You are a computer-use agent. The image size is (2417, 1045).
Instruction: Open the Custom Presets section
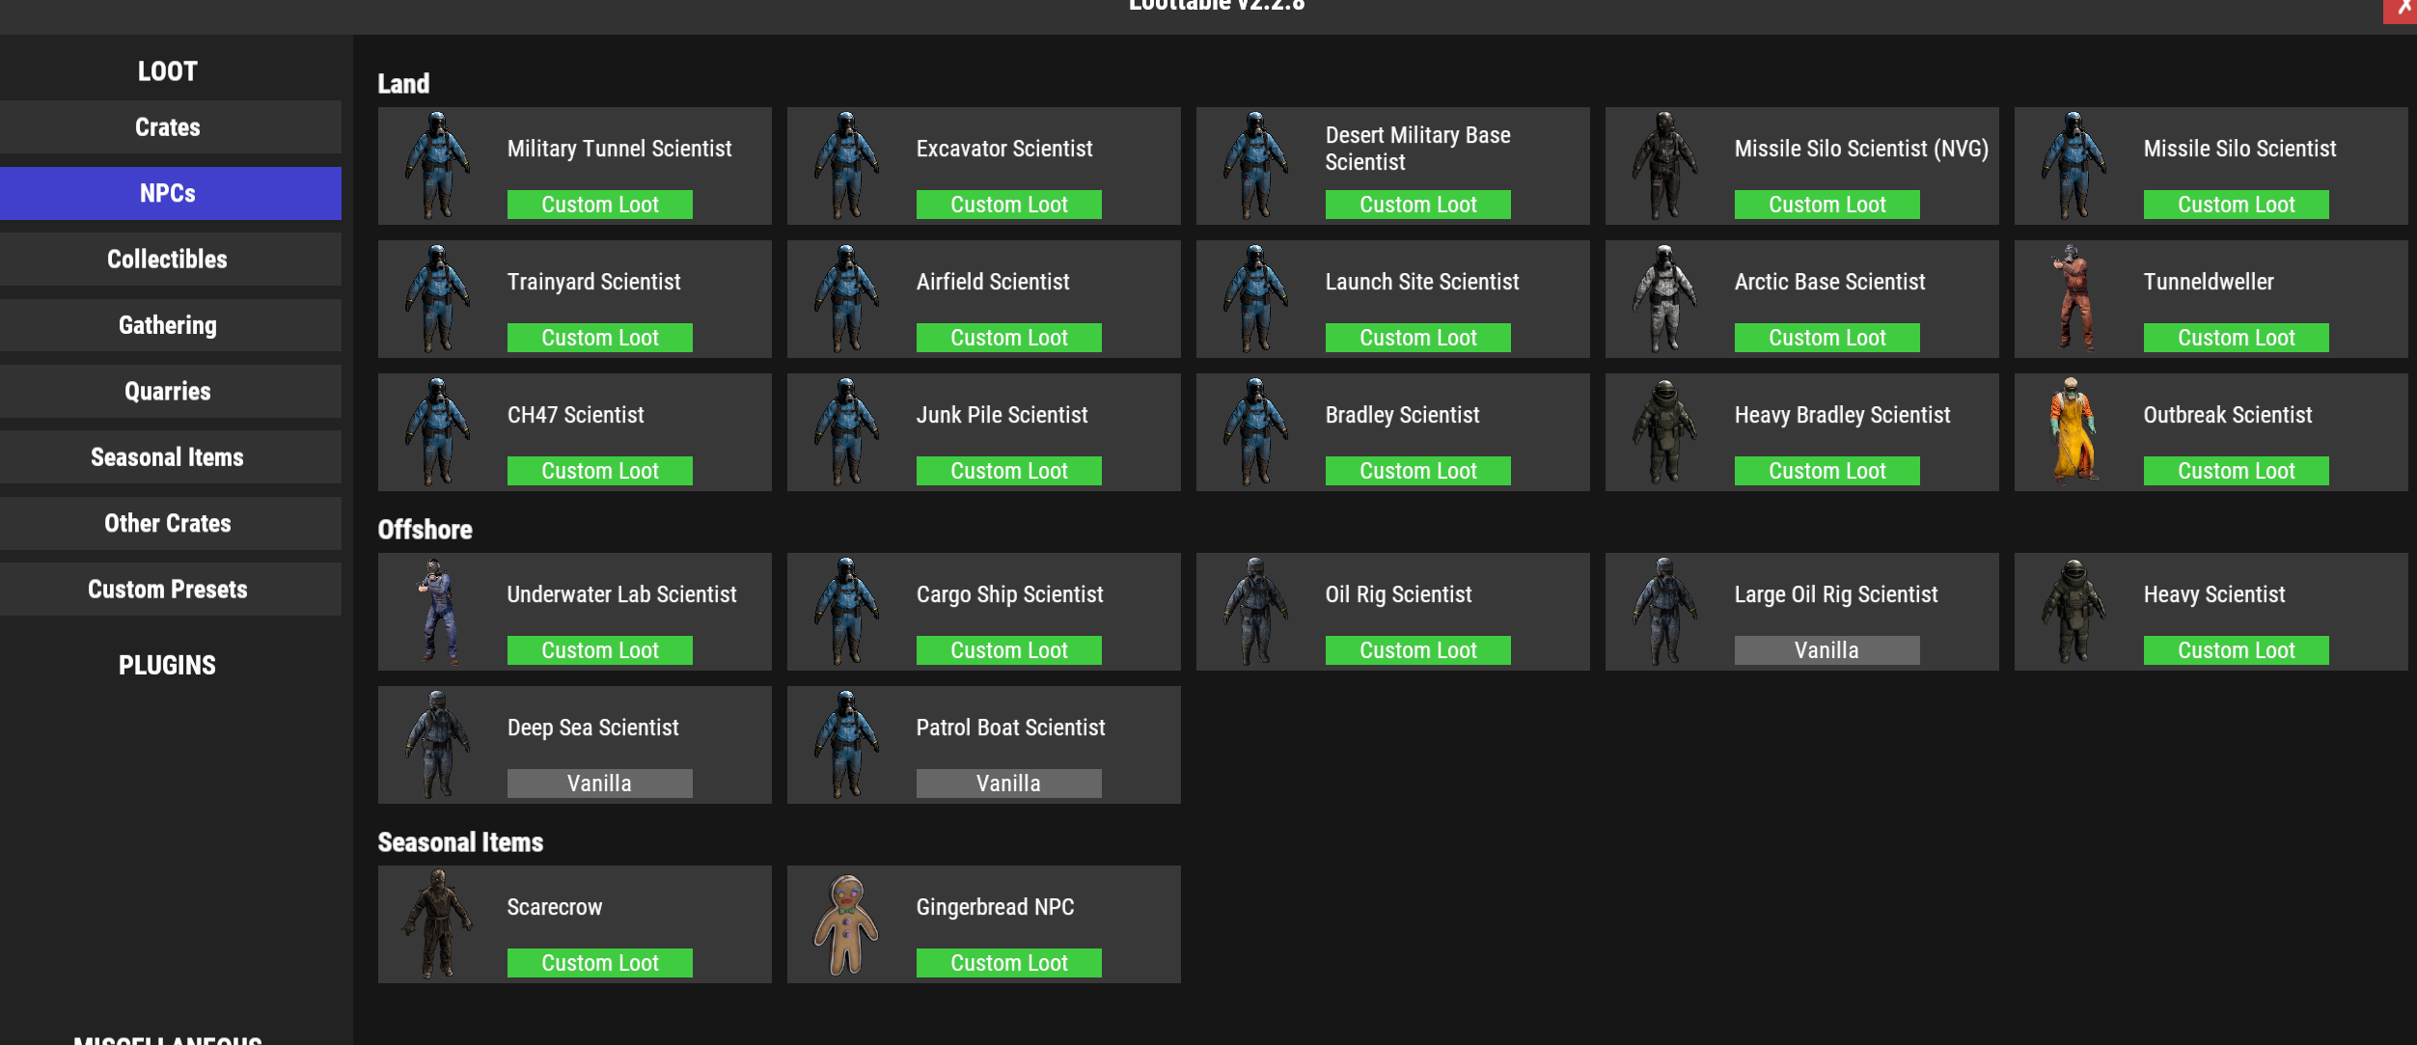click(169, 590)
